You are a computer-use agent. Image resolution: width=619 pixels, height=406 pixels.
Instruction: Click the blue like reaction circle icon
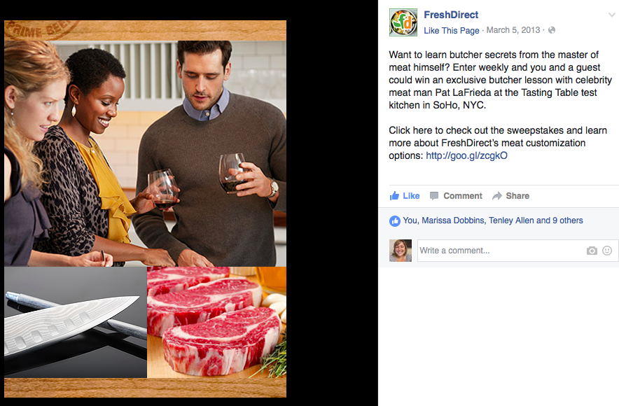tap(394, 221)
